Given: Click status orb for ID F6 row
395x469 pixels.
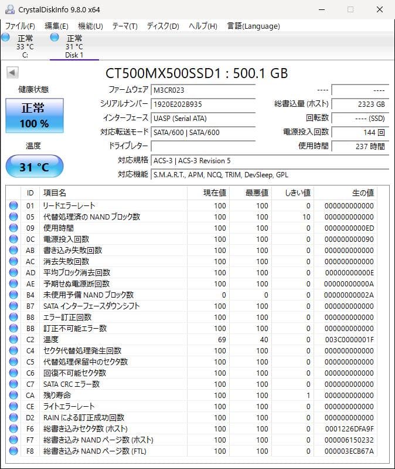Looking at the screenshot, I should pyautogui.click(x=13, y=428).
